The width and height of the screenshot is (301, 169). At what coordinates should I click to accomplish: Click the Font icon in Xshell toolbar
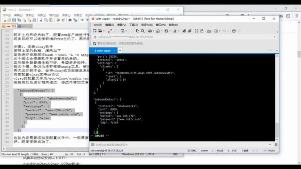click(175, 31)
